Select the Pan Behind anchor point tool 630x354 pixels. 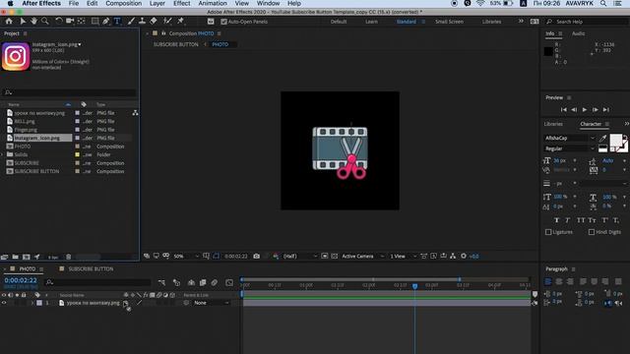[x=81, y=22]
